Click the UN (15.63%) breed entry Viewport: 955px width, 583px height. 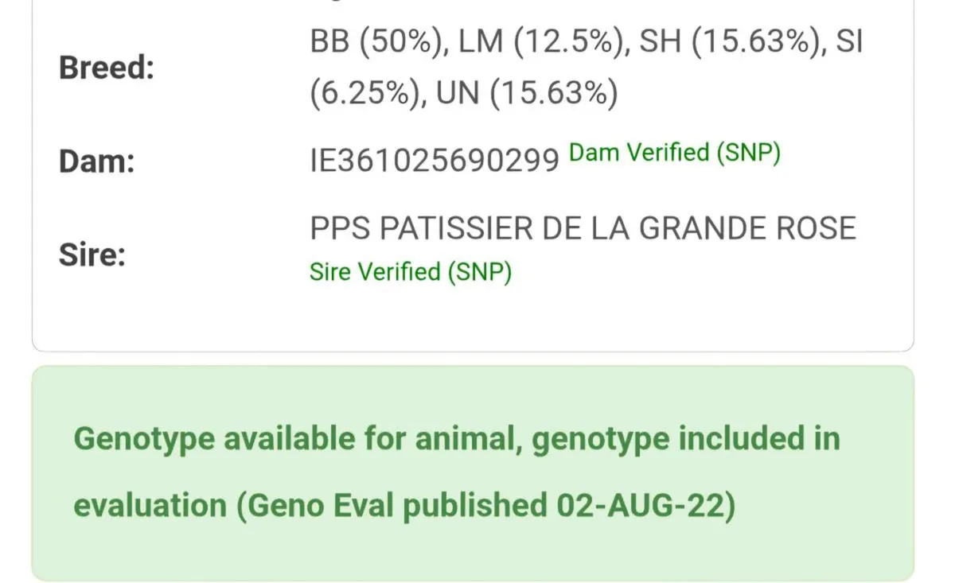point(525,95)
